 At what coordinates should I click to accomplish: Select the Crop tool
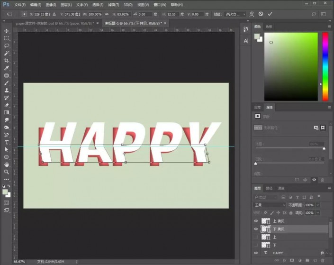(6, 60)
